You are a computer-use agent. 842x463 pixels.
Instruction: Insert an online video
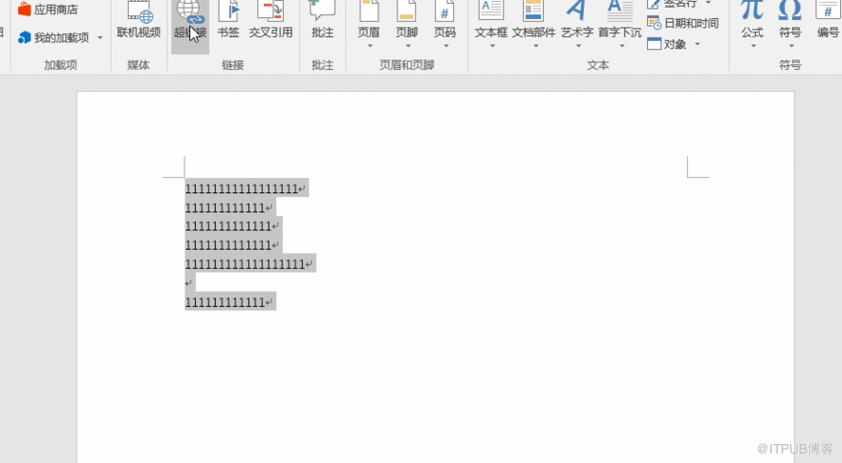(138, 20)
